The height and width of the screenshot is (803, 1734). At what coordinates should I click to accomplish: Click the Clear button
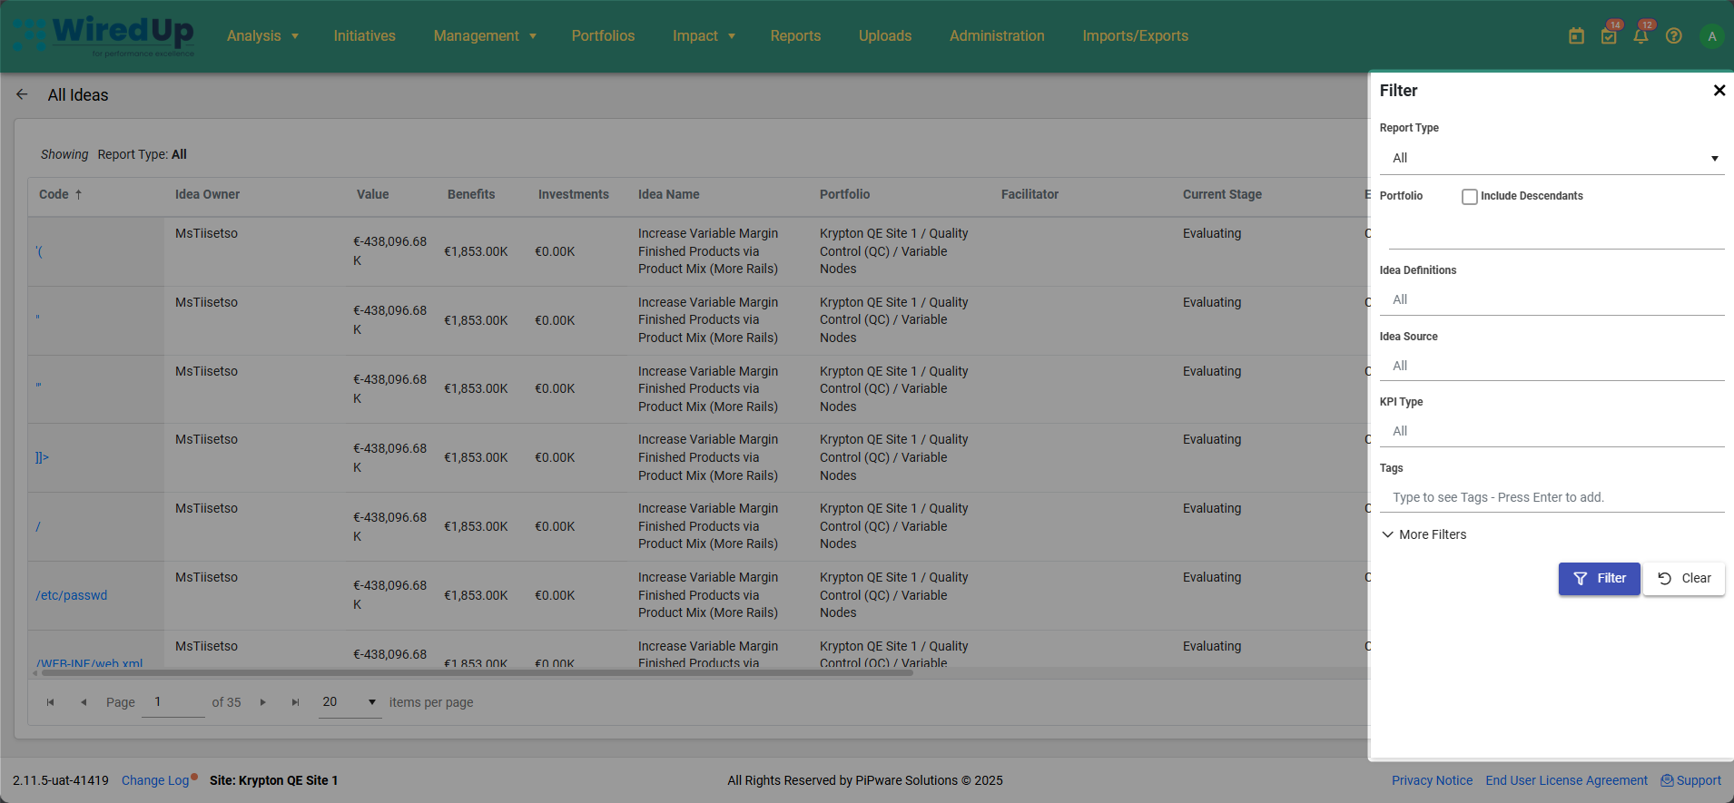(x=1684, y=579)
